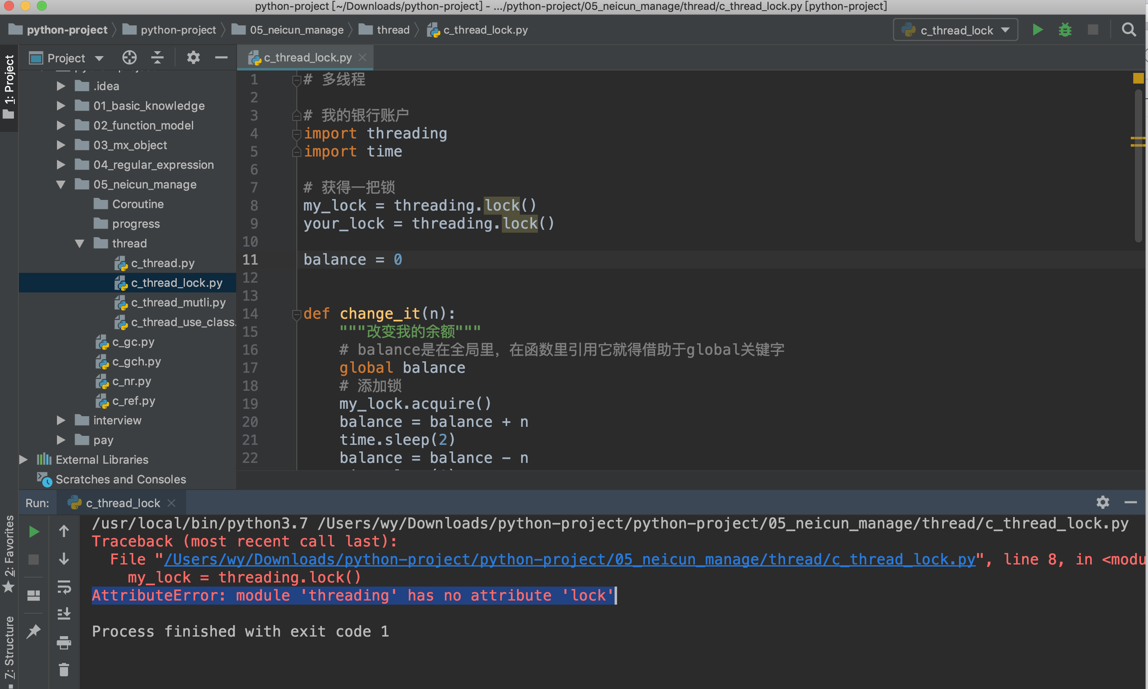Open the 2: Favorites side tool tab

point(9,554)
